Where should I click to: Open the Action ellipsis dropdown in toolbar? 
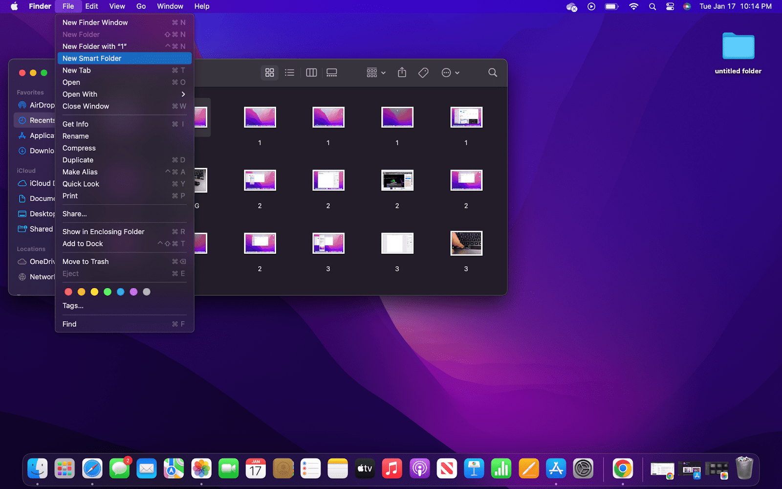[x=450, y=72]
